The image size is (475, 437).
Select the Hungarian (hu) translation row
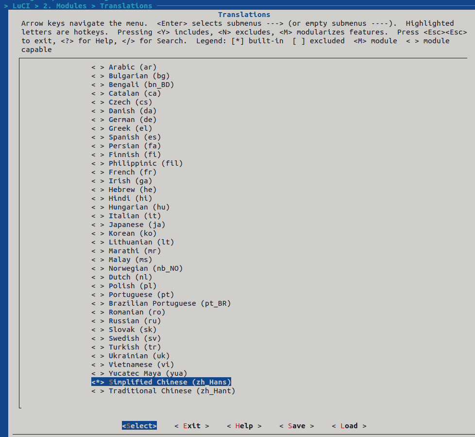[x=131, y=208]
